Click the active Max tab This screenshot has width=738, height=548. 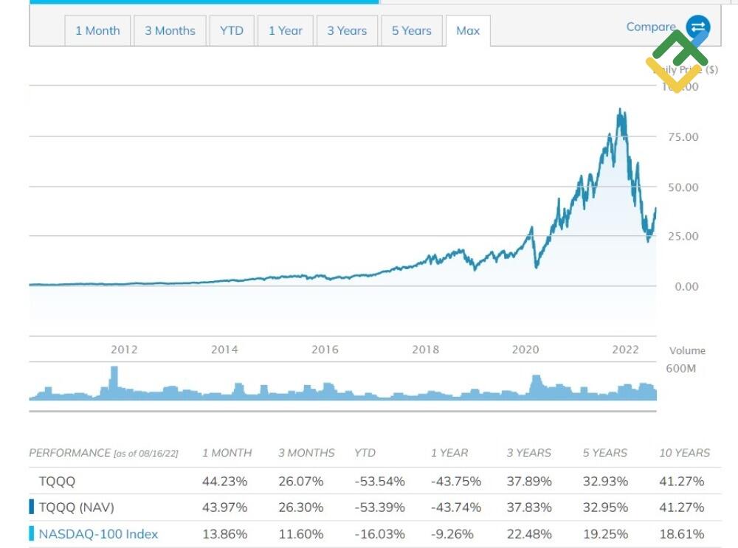click(x=469, y=30)
